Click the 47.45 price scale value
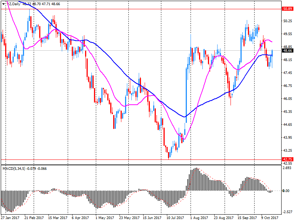The width and height of the screenshot is (296, 222). pyautogui.click(x=288, y=73)
